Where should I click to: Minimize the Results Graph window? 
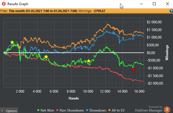(141, 4)
